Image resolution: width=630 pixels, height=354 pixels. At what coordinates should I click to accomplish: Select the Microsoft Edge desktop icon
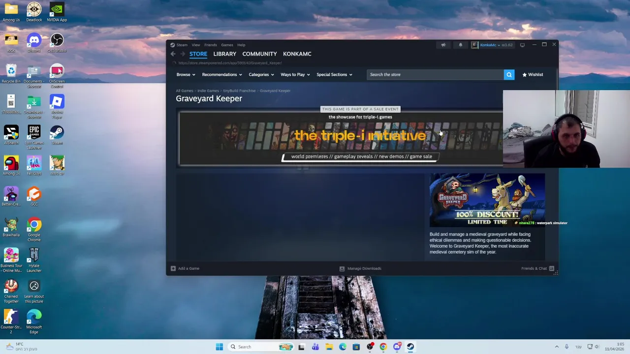[x=34, y=322]
